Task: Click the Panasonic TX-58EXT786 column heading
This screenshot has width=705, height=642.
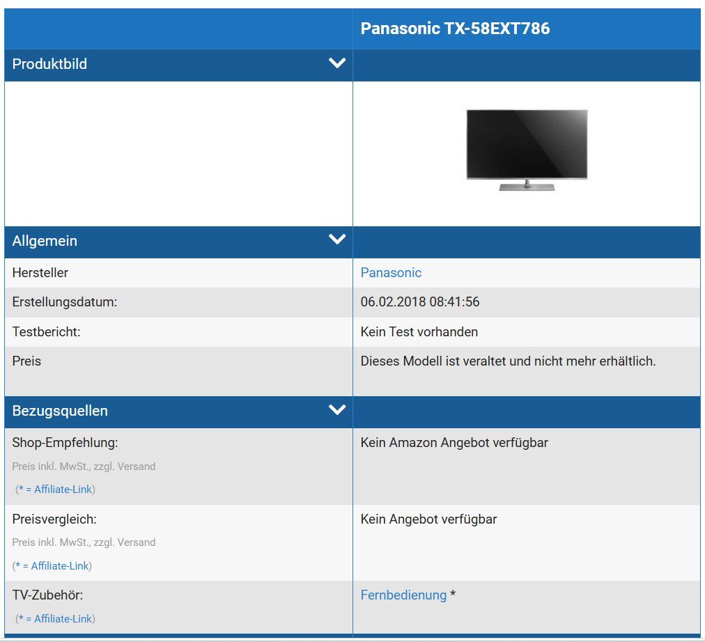Action: point(455,29)
